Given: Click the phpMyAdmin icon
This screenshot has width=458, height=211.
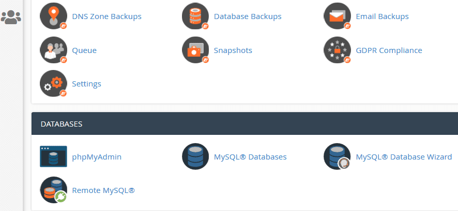Looking at the screenshot, I should coord(53,156).
